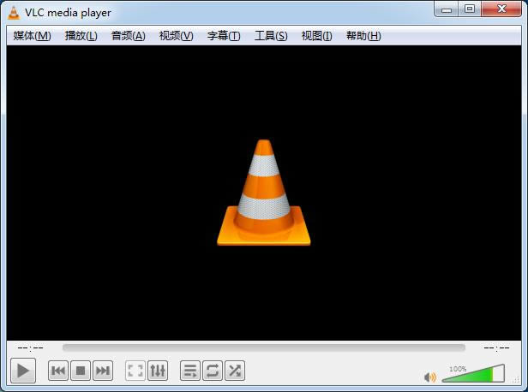Toggle random shuffle playback

click(235, 371)
